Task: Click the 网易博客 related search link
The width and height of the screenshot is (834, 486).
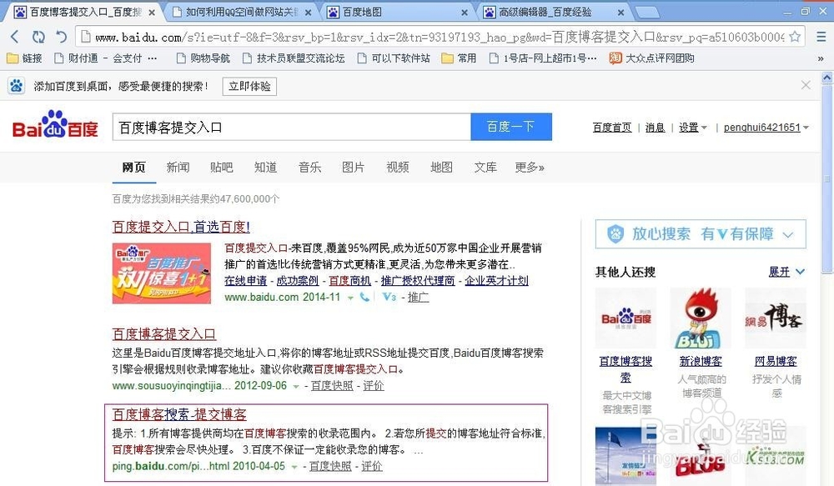Action: 776,362
